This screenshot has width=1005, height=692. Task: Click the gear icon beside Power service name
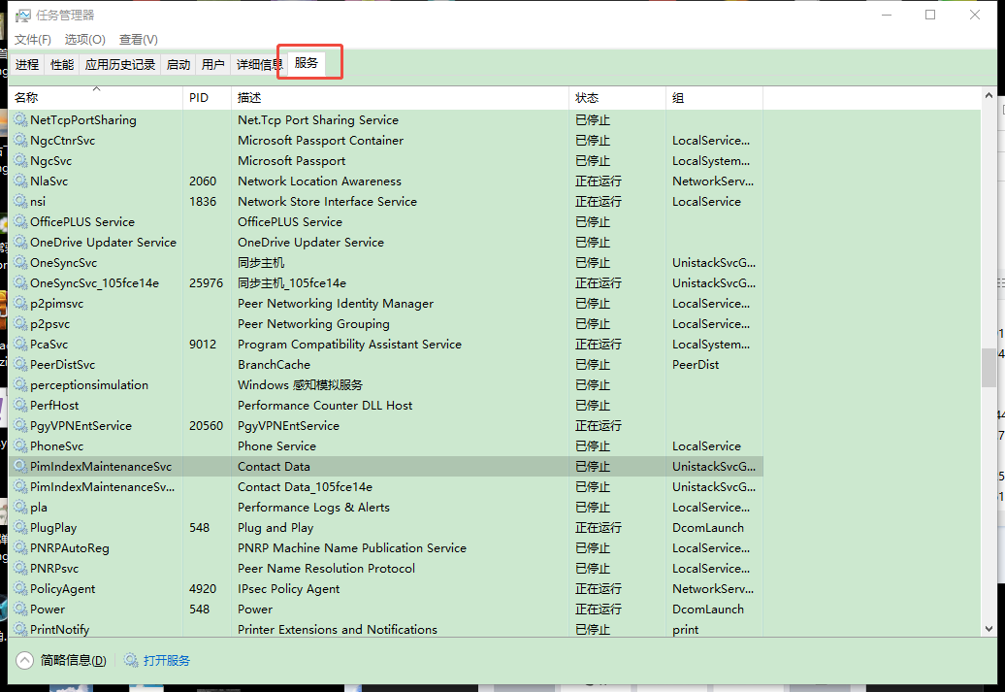[x=20, y=610]
